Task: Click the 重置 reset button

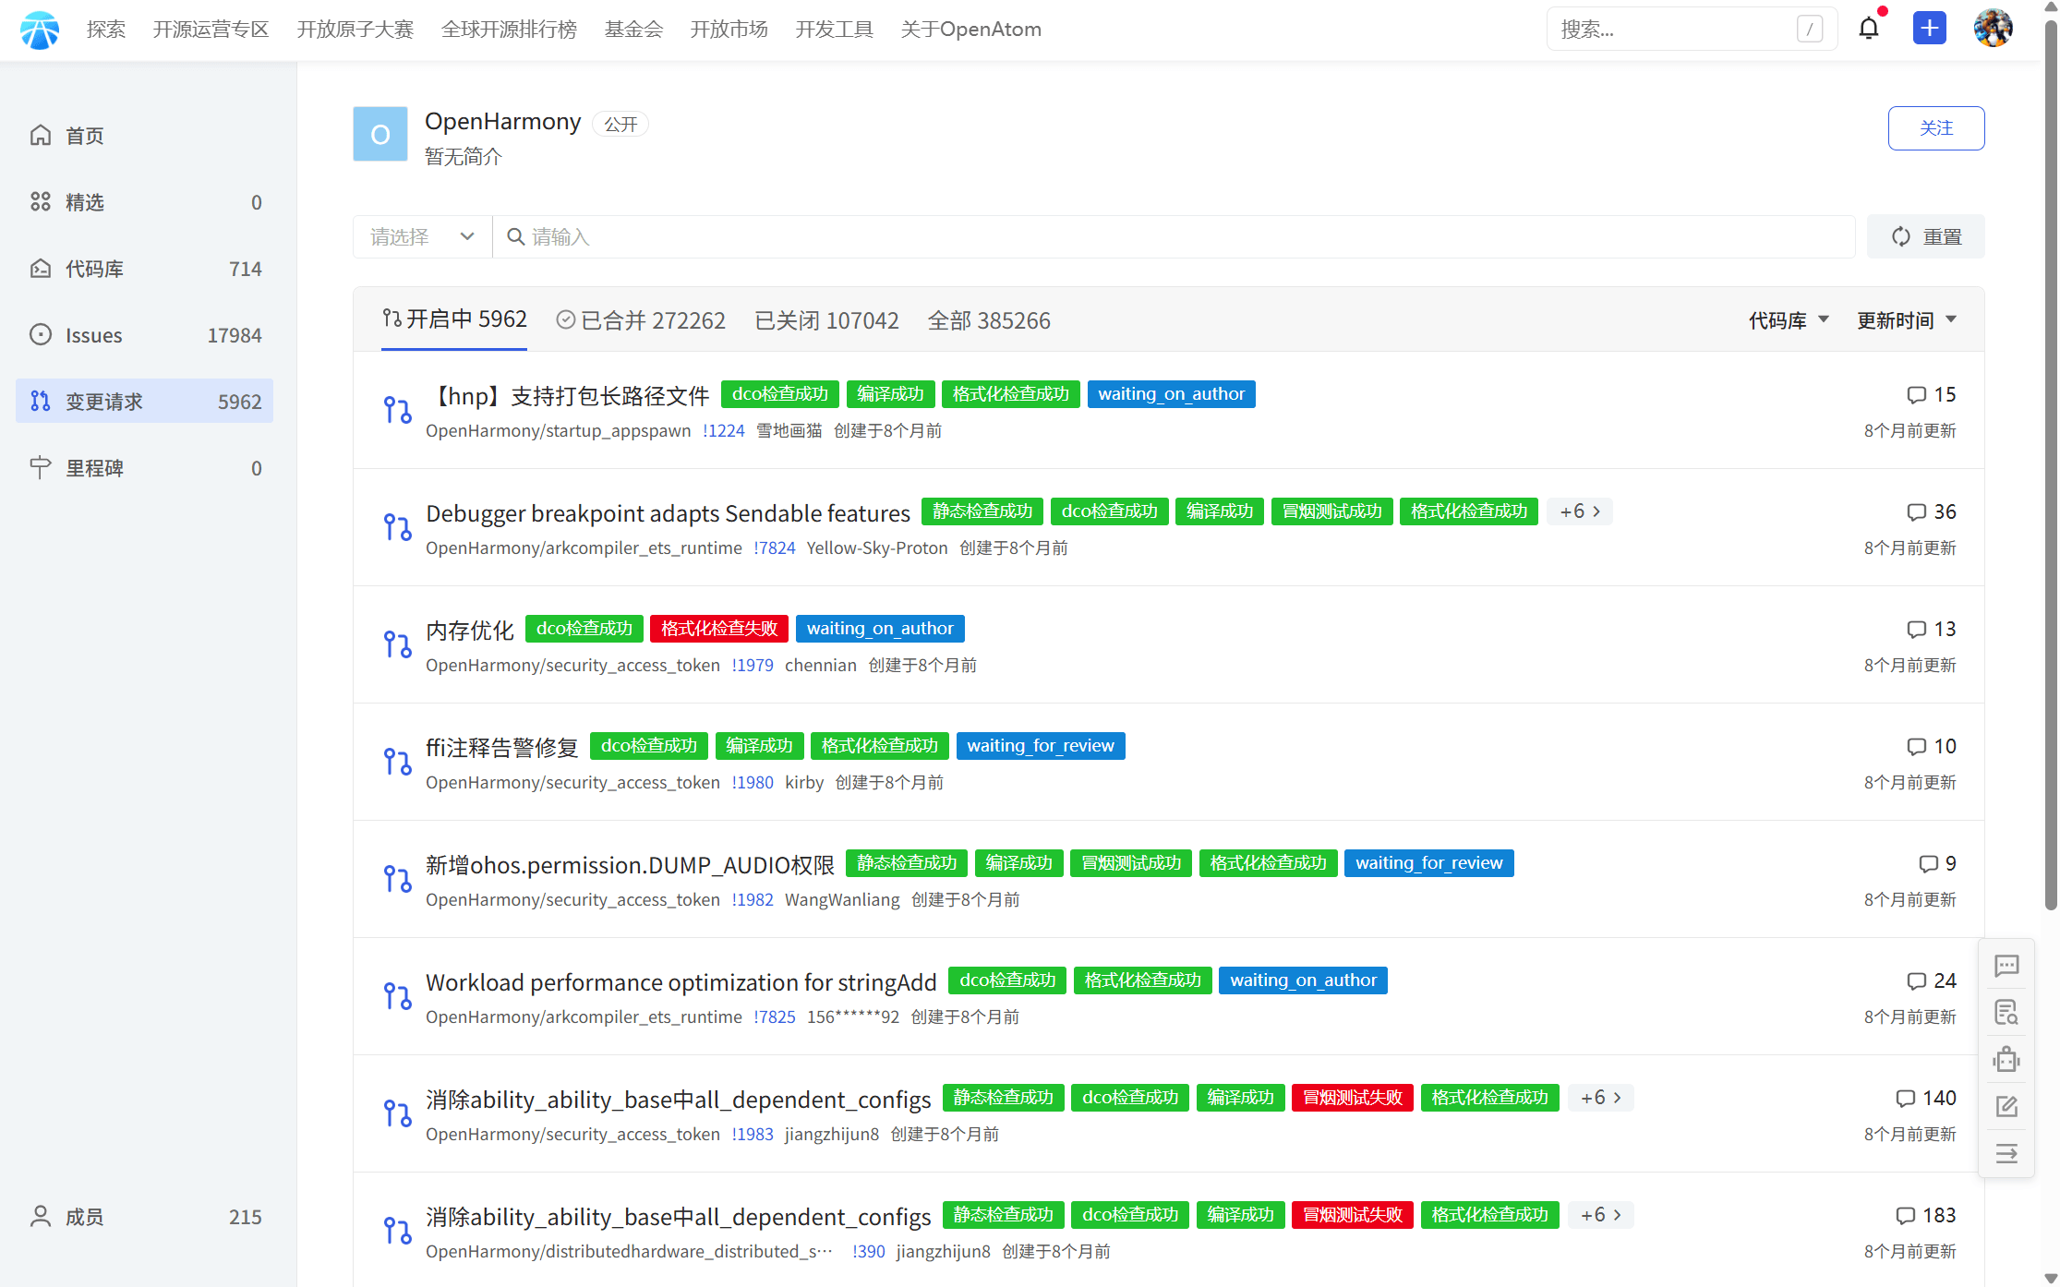Action: coord(1926,237)
